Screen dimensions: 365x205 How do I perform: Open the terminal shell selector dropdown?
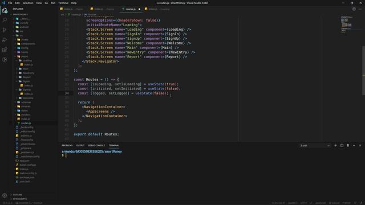pos(315,146)
